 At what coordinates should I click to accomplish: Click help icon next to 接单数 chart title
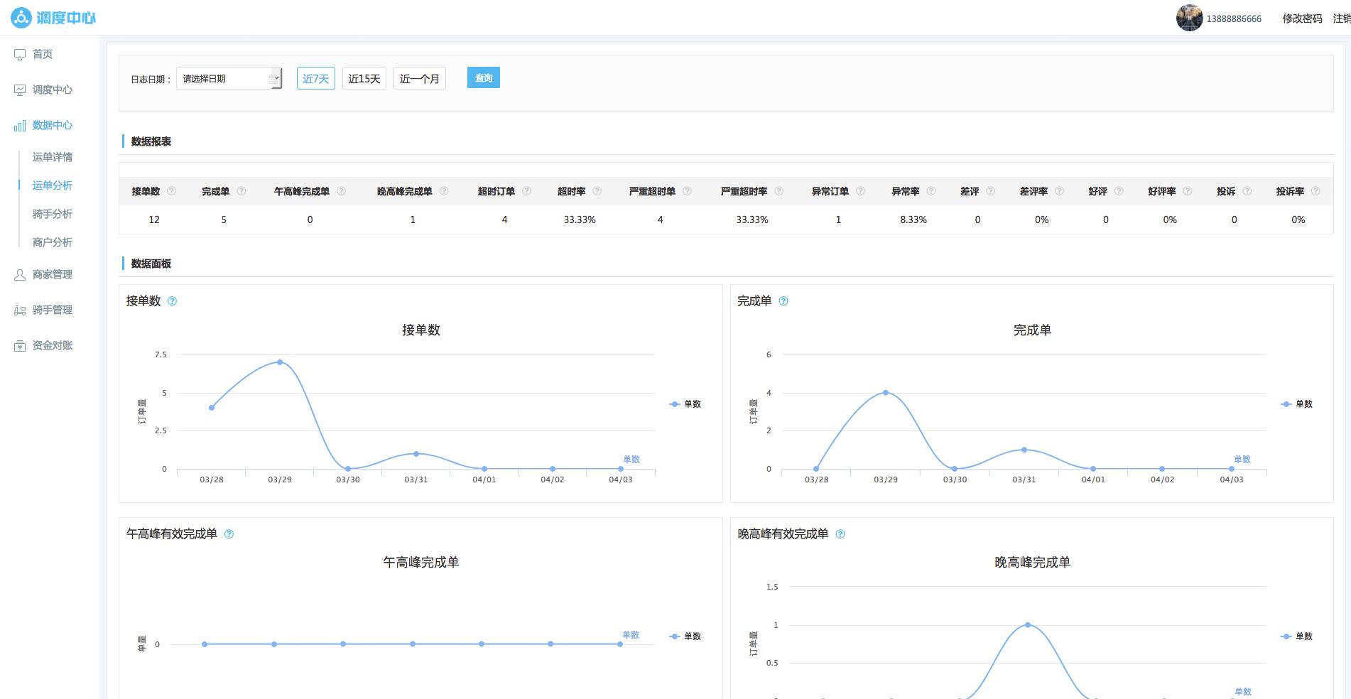(x=172, y=301)
